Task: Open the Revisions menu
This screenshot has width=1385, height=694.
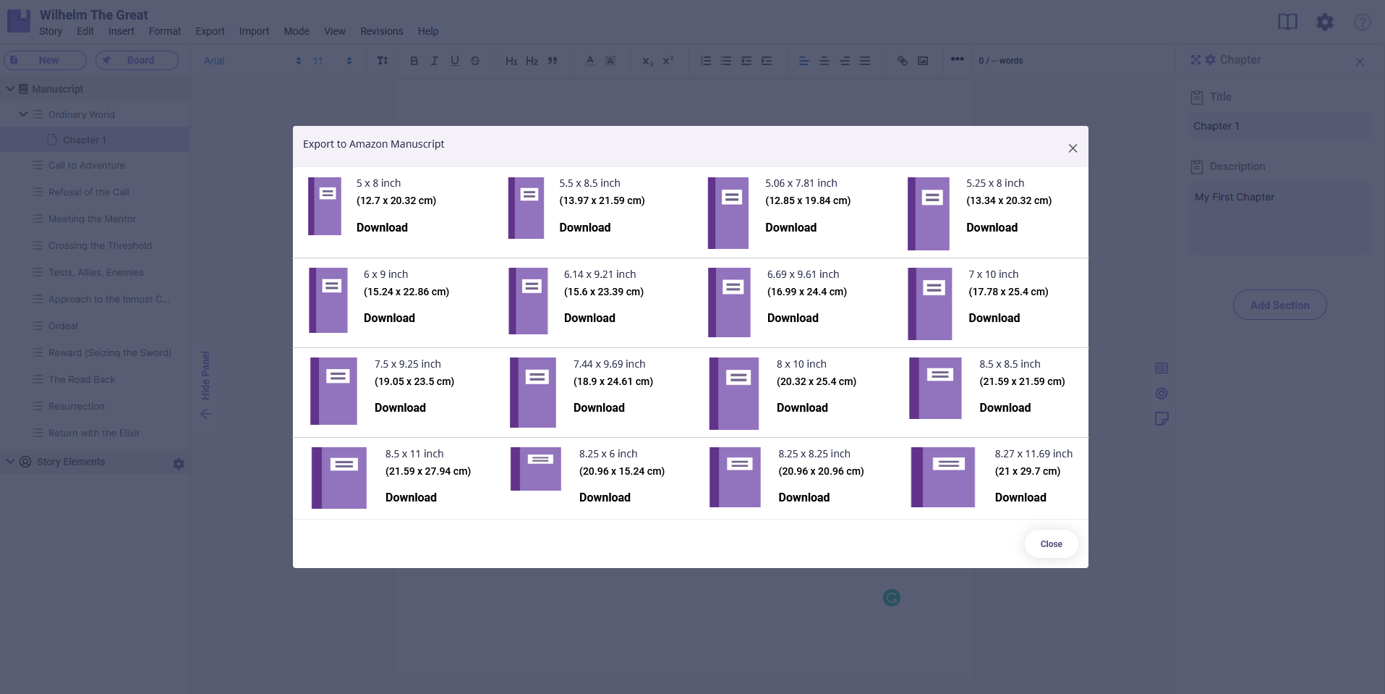Action: click(381, 31)
